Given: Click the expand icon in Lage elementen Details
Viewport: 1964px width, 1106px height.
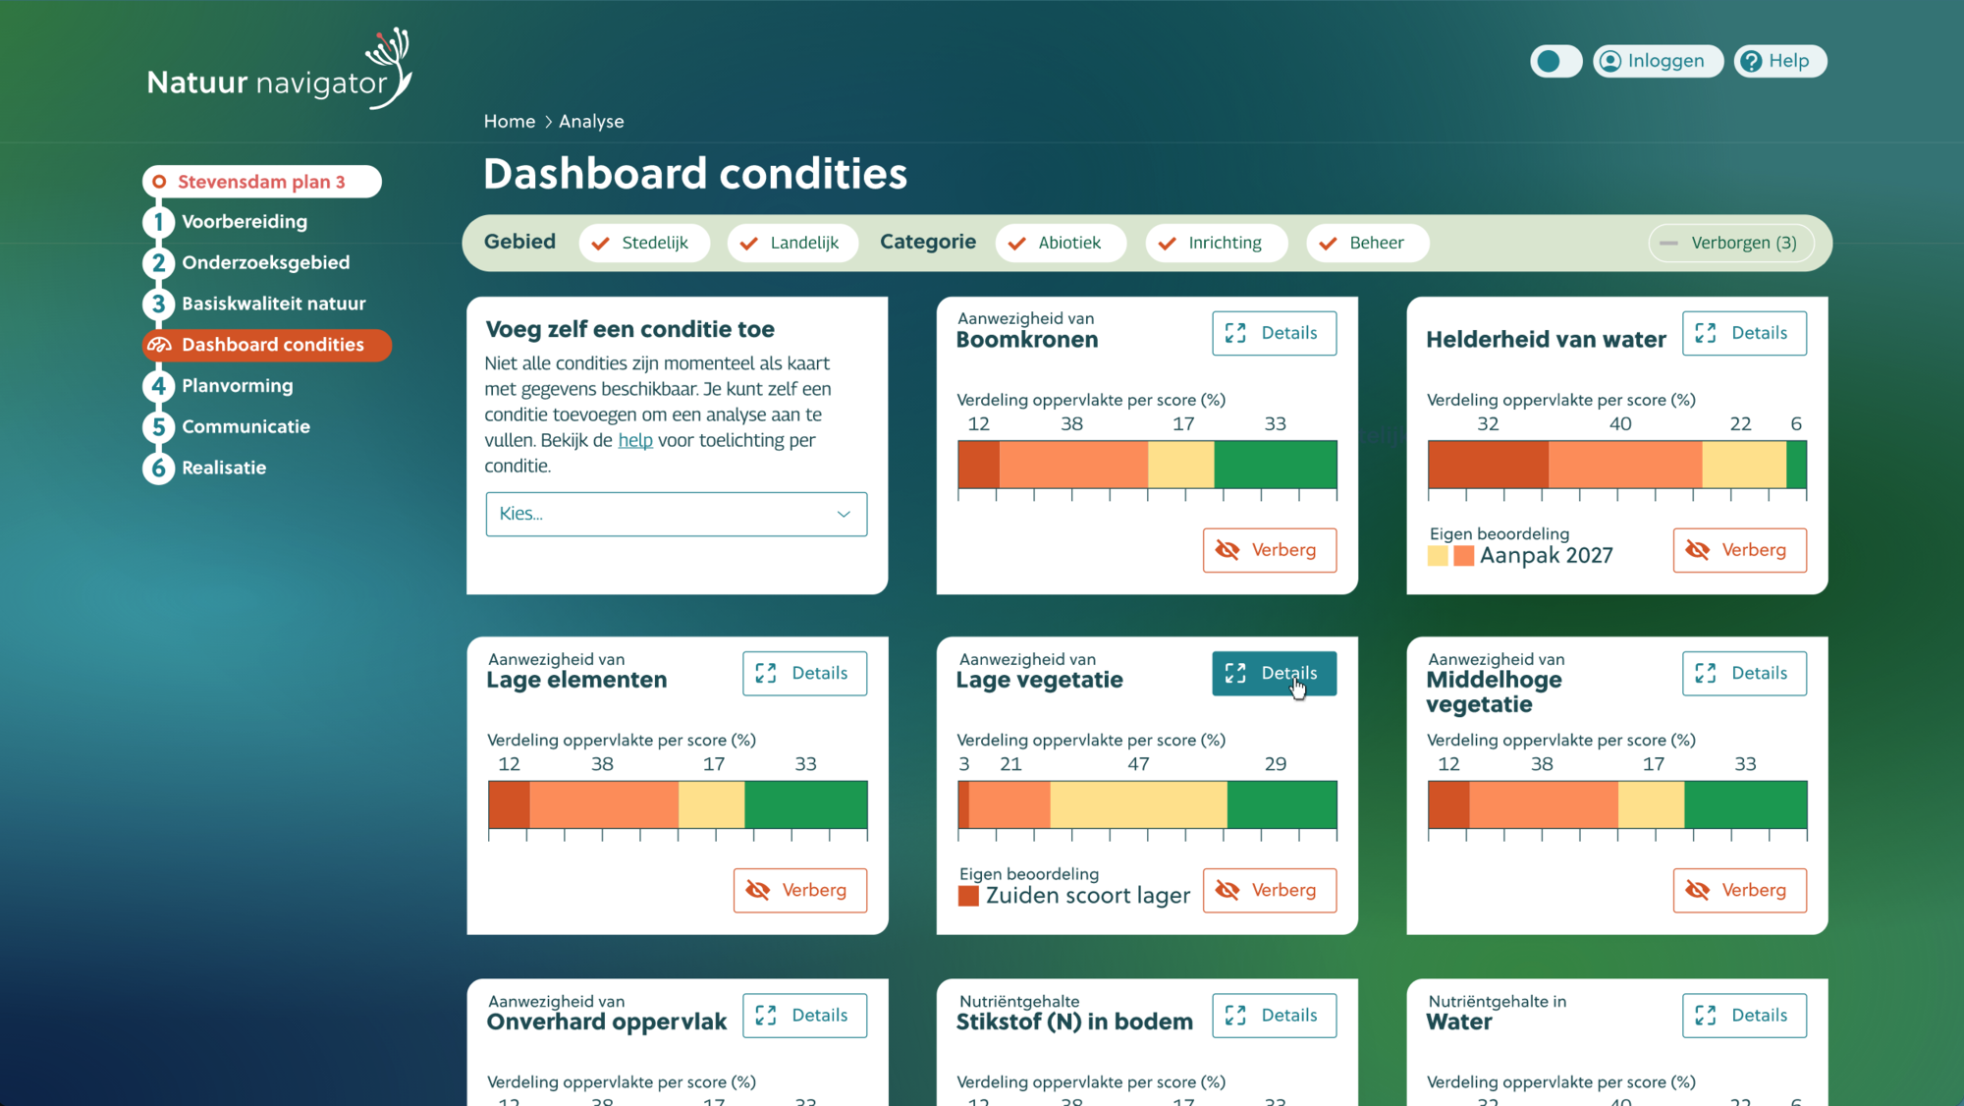Looking at the screenshot, I should (x=766, y=673).
